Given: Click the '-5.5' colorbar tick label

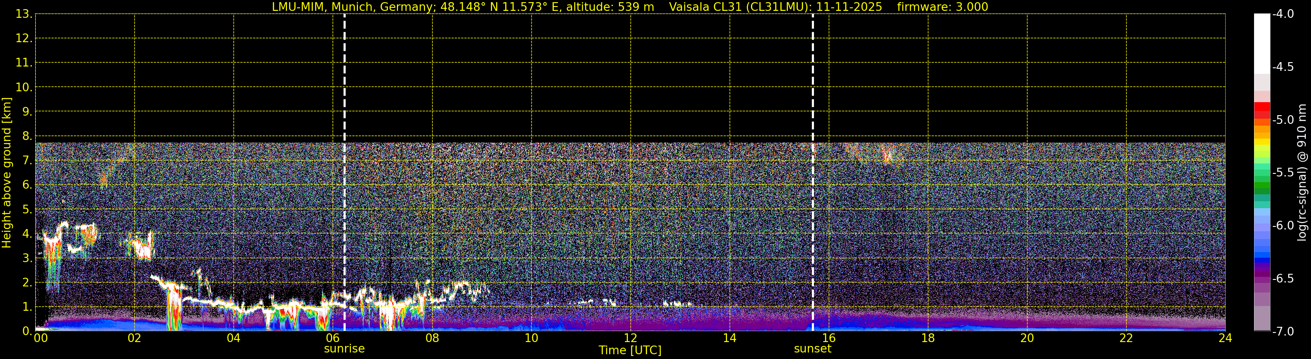Looking at the screenshot, I should tap(1283, 173).
